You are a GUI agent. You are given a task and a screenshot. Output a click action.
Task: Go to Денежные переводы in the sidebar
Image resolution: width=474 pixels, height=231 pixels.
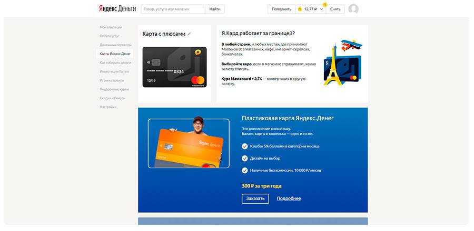(115, 45)
